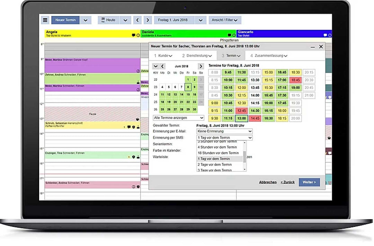Expand the arrow next to Neuer Termin
Screen dimensions: 374x246
(86, 20)
